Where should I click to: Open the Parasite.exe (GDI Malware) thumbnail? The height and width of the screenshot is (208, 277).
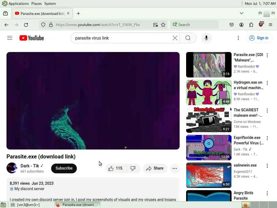(x=209, y=65)
